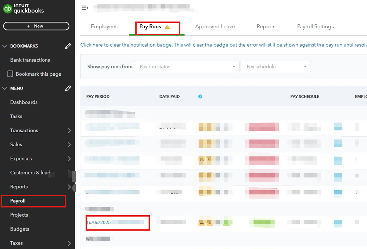Viewport: 367px width, 249px height.
Task: Collapse the sidebar navigation hamburger icon
Action: [85, 8]
